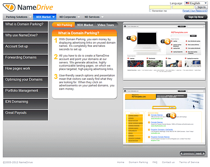Click magnifier marker number 3 in lower preview
Screen dimensions: 210x167
pyautogui.click(x=171, y=115)
